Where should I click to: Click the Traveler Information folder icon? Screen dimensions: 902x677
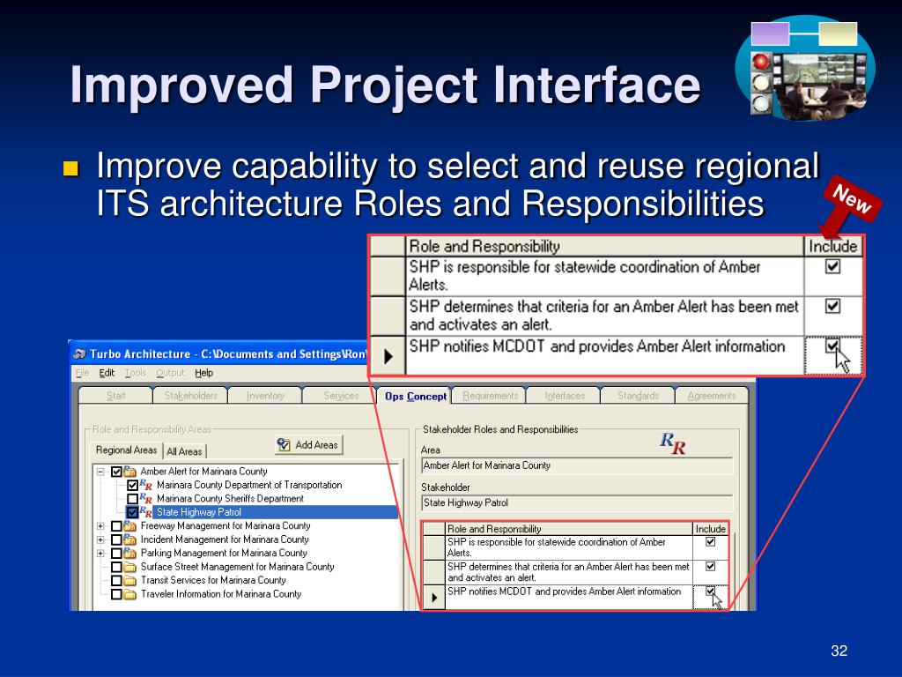(x=129, y=594)
